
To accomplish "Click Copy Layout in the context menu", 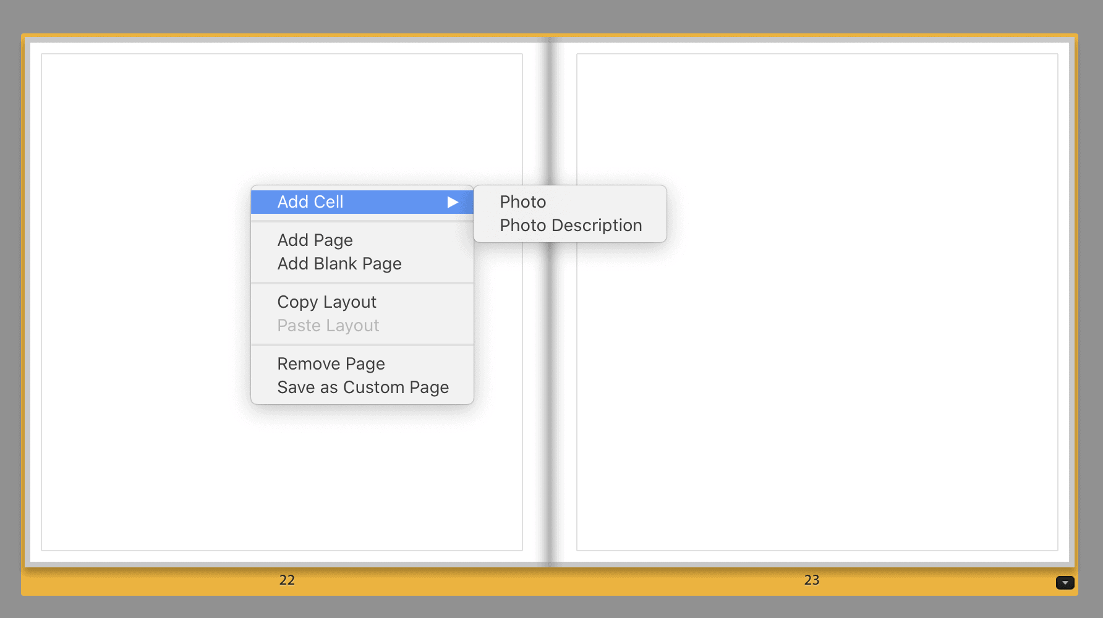I will 326,302.
